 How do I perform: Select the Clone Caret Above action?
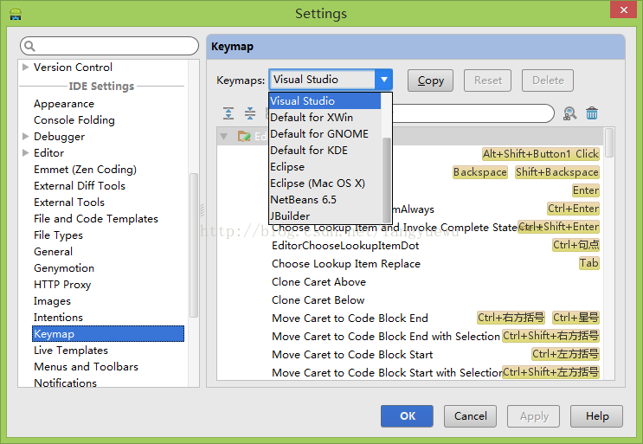tap(318, 282)
